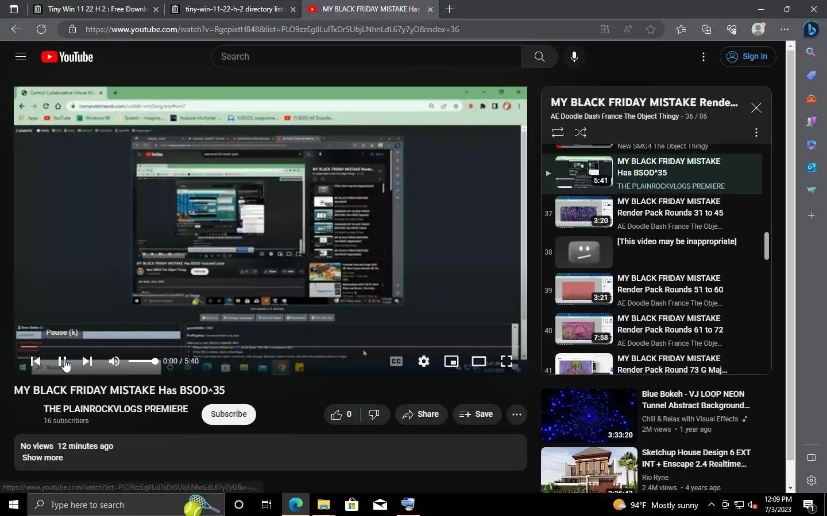Sign in to YouTube
827x516 pixels.
coord(748,57)
